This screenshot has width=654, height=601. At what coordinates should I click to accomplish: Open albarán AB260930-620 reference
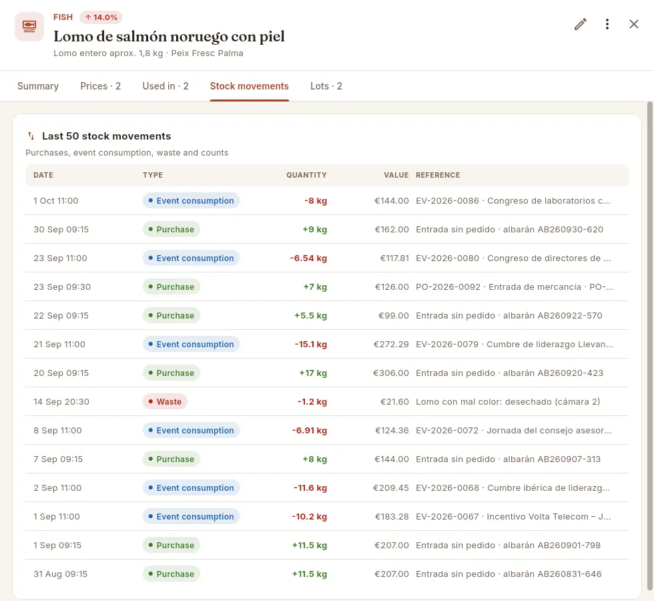click(509, 229)
